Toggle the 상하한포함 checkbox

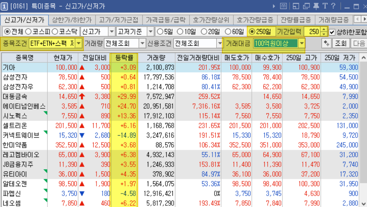(332, 32)
